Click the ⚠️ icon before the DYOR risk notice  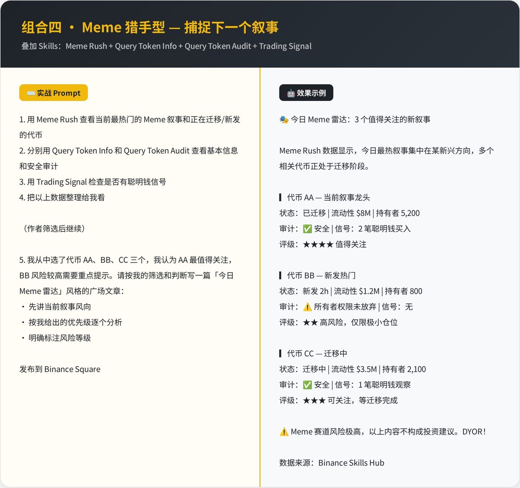284,432
